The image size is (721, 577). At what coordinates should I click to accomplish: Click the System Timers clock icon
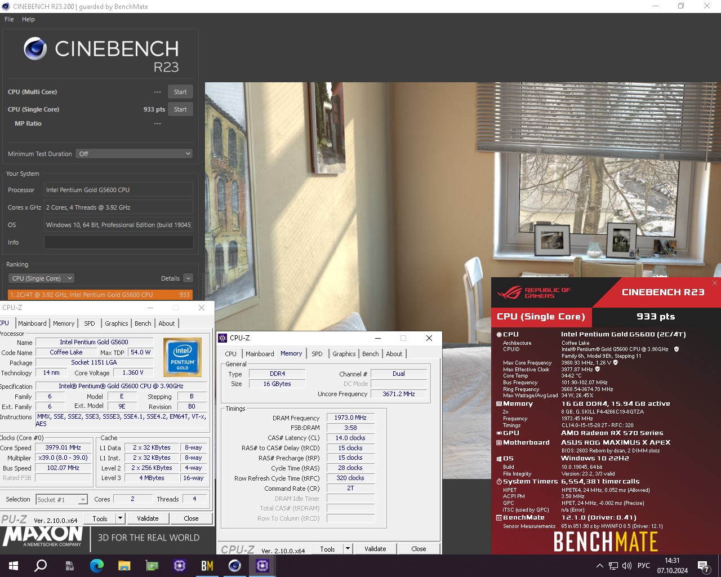499,482
